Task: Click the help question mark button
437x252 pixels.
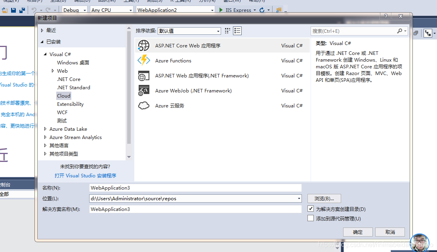Action: [386, 17]
